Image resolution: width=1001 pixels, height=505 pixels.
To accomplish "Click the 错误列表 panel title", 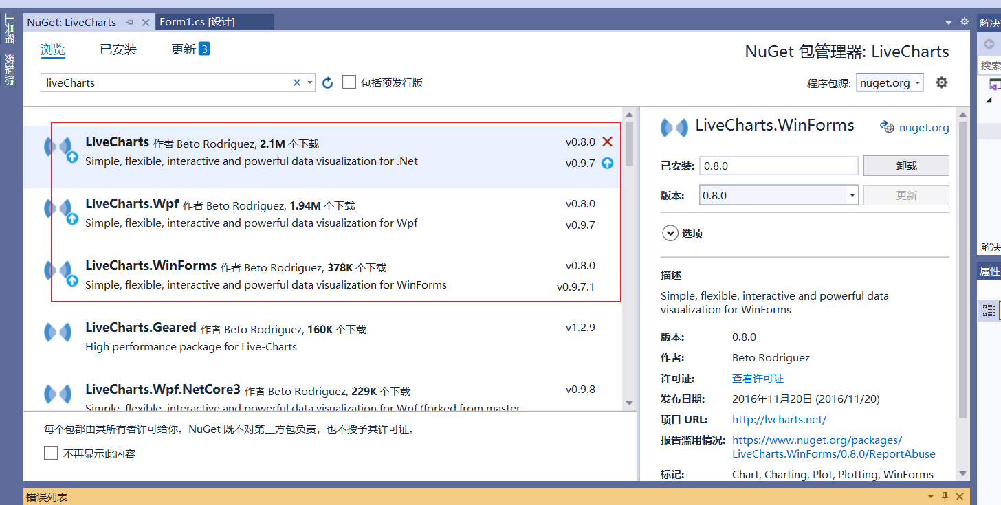I will (x=47, y=497).
